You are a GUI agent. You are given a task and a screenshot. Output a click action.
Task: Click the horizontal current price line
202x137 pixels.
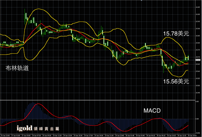pos(98,60)
